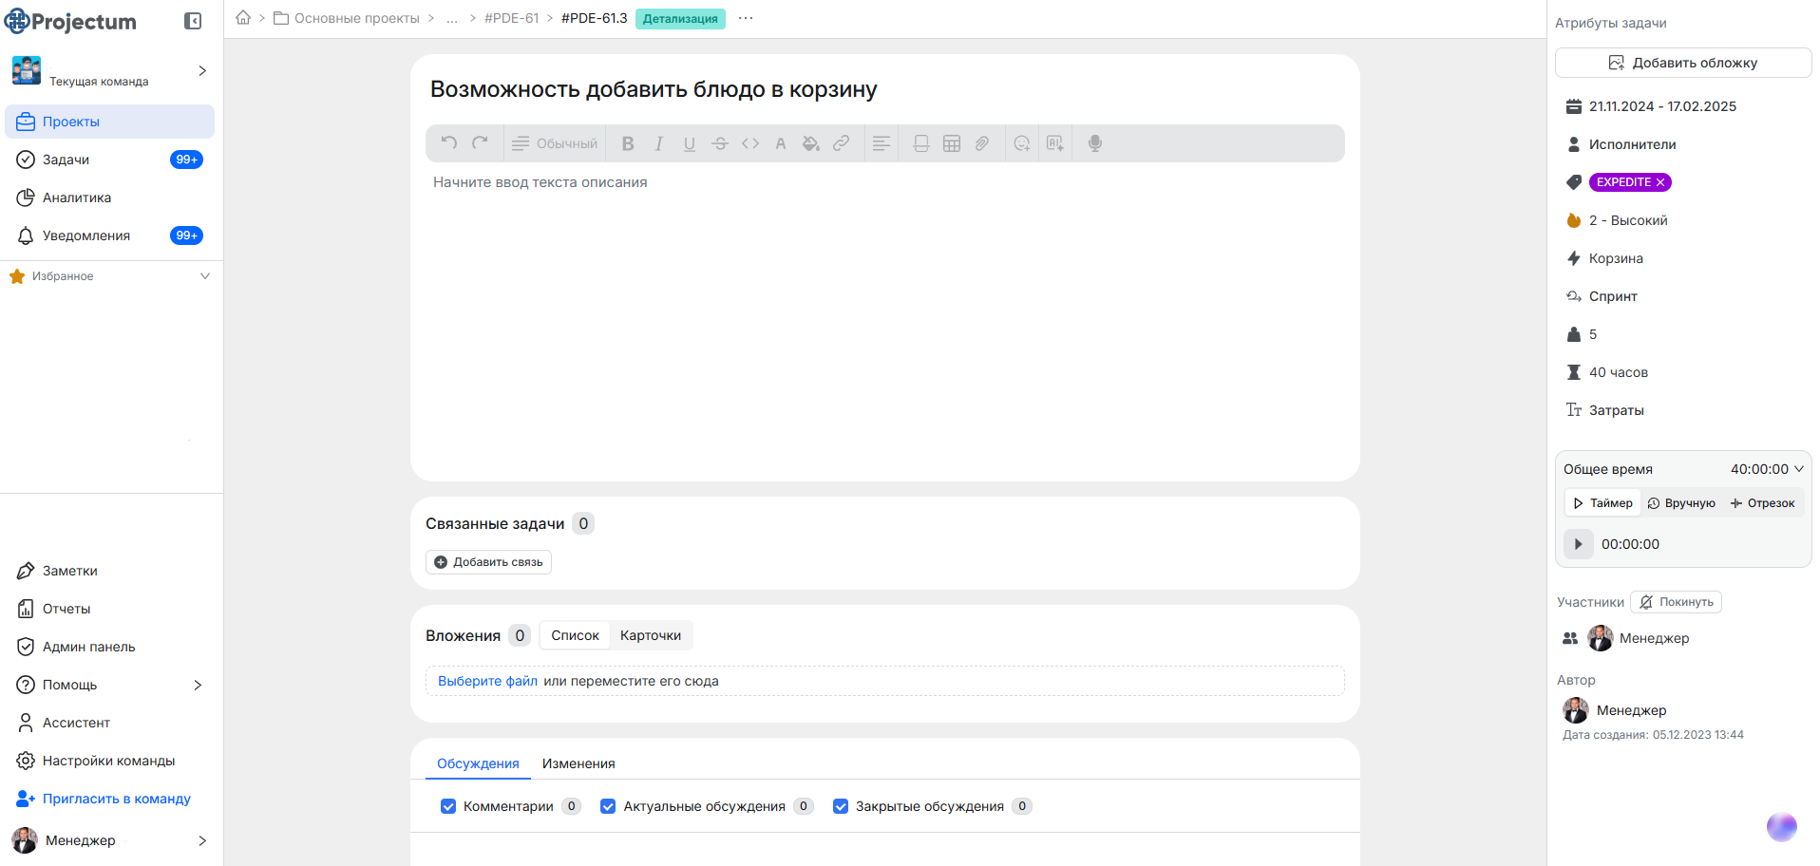The width and height of the screenshot is (1820, 866).
Task: Collapse the Избранное section
Action: tap(205, 275)
